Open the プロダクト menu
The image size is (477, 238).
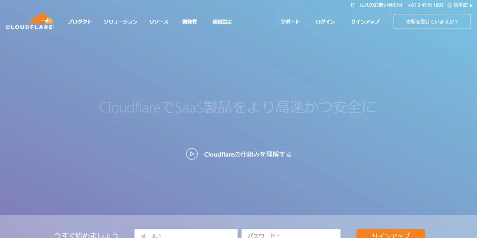point(80,22)
